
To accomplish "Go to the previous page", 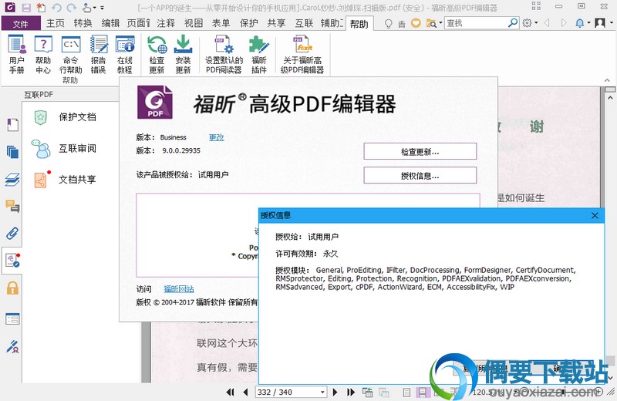I will tap(246, 392).
